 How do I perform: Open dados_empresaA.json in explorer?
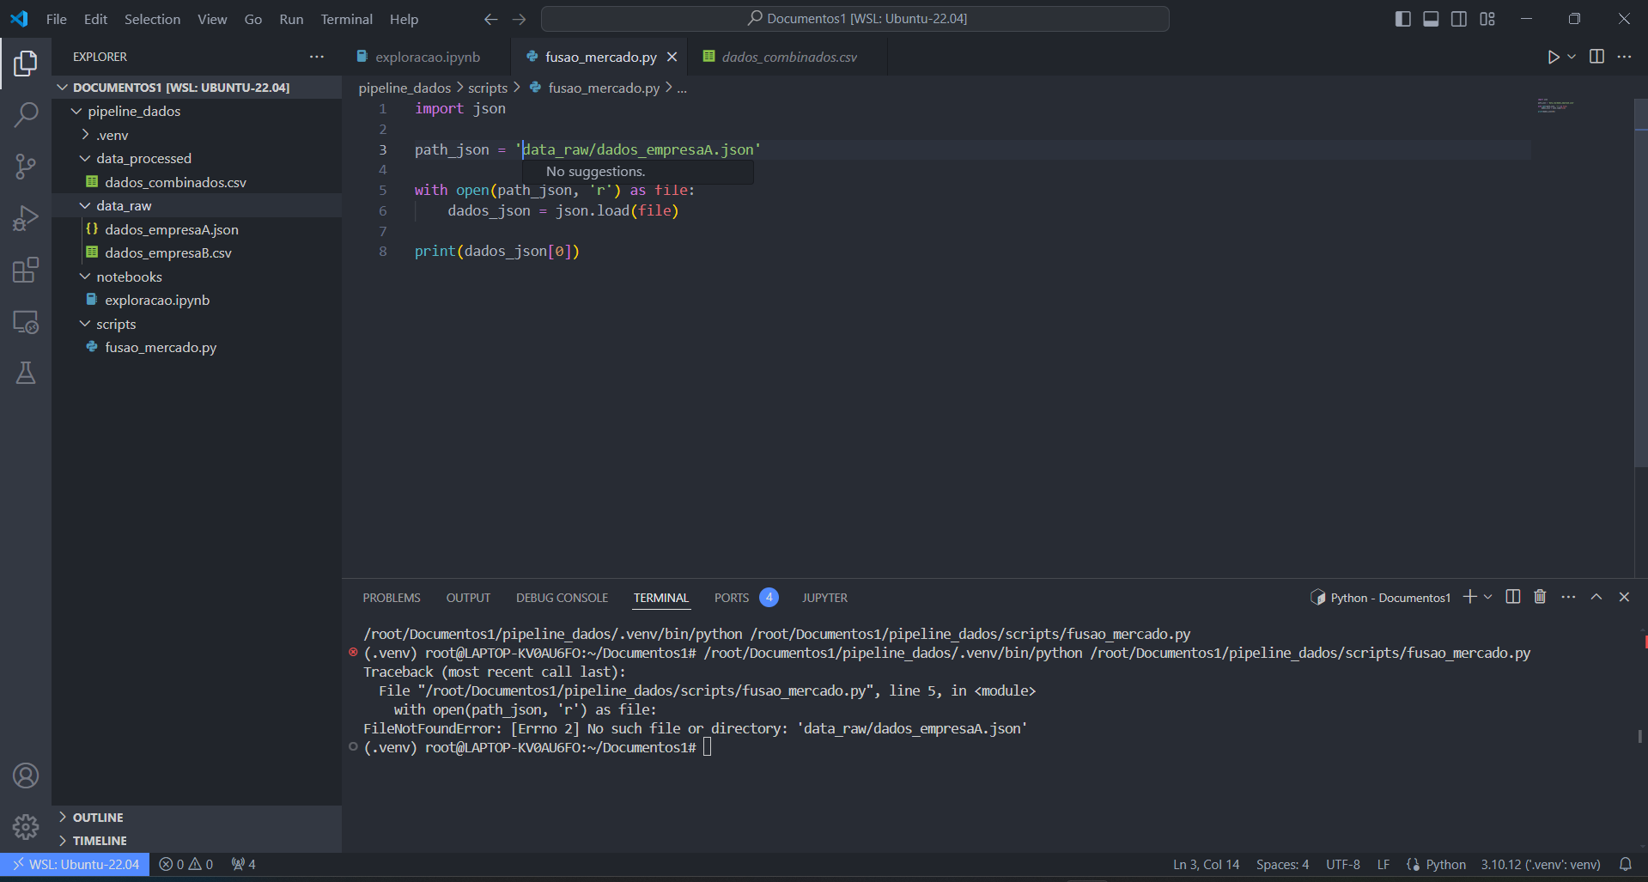click(172, 229)
